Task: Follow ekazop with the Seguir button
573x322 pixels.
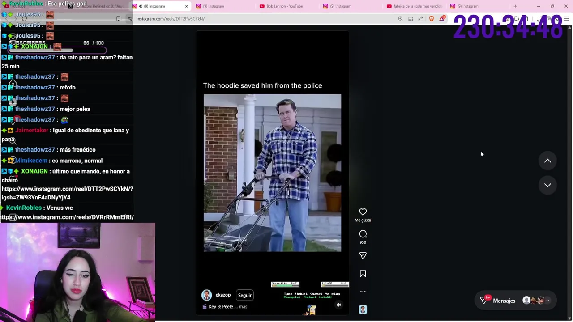Action: click(244, 295)
